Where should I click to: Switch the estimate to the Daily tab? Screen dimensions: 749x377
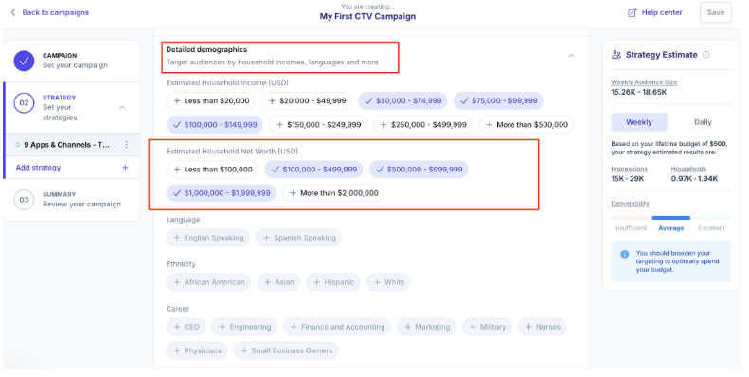click(x=703, y=122)
